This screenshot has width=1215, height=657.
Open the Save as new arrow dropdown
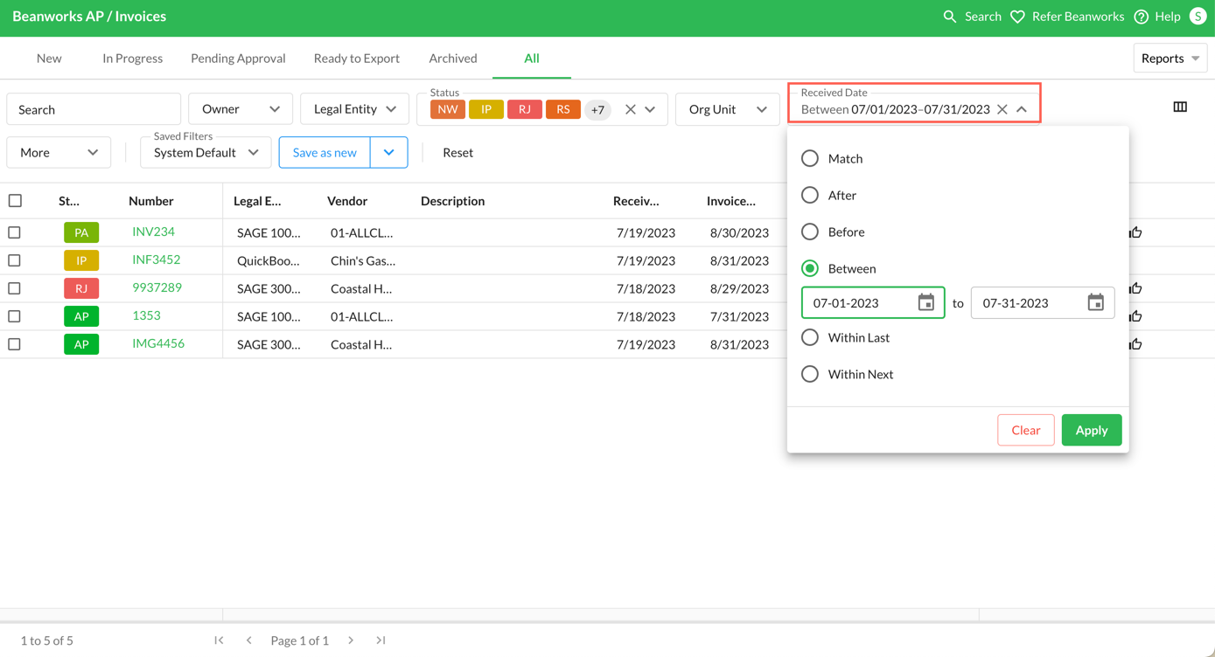tap(389, 152)
